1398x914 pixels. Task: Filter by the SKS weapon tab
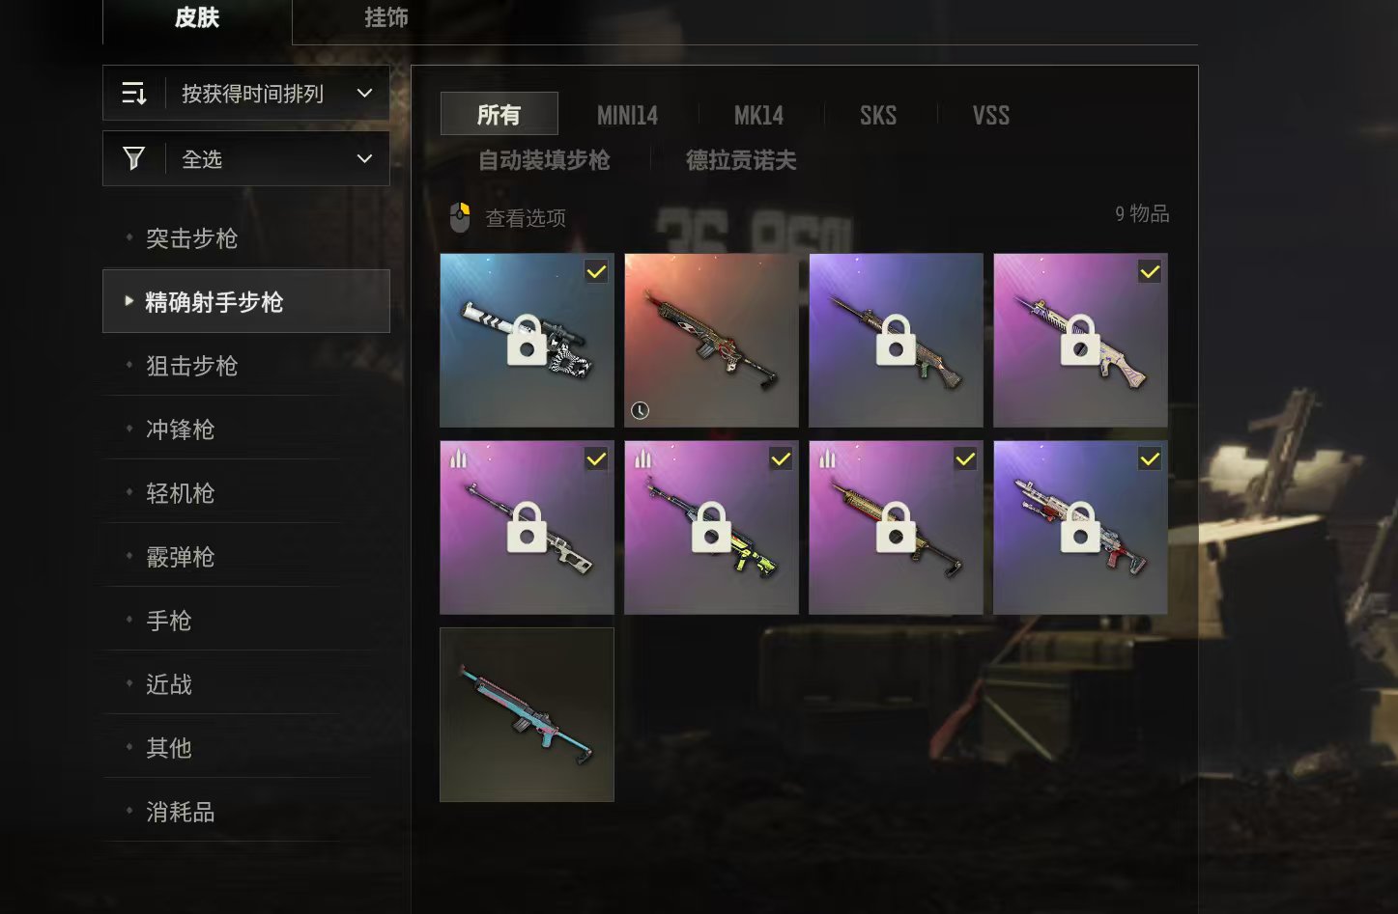tap(878, 116)
